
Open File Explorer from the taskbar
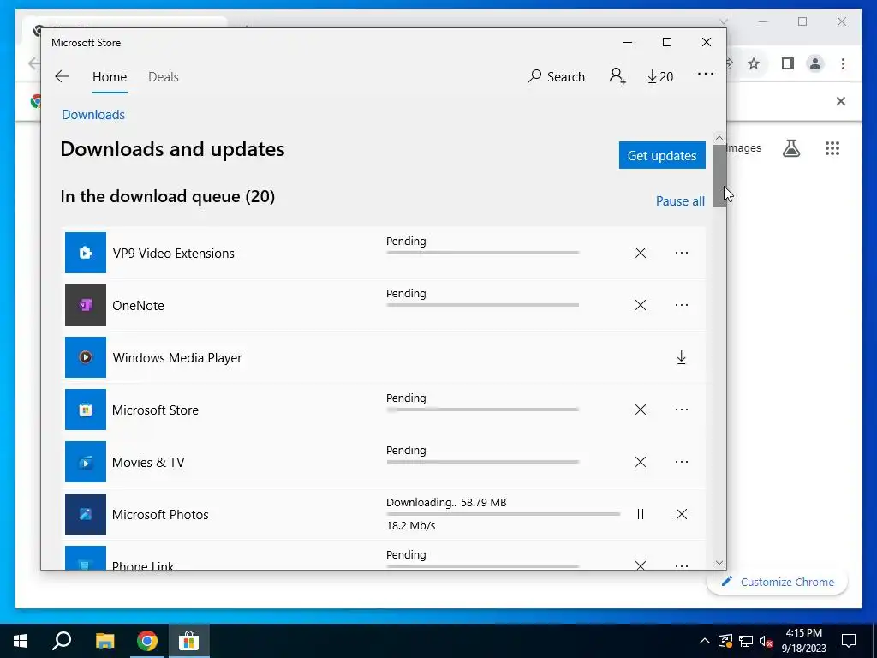(104, 641)
